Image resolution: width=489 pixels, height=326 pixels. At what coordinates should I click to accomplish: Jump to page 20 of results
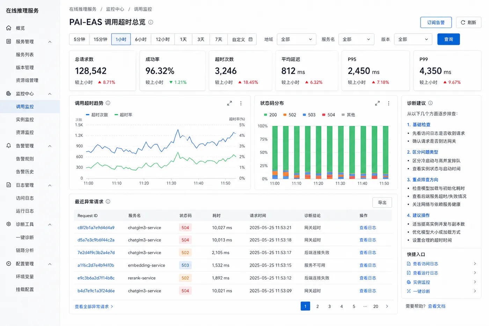376,306
